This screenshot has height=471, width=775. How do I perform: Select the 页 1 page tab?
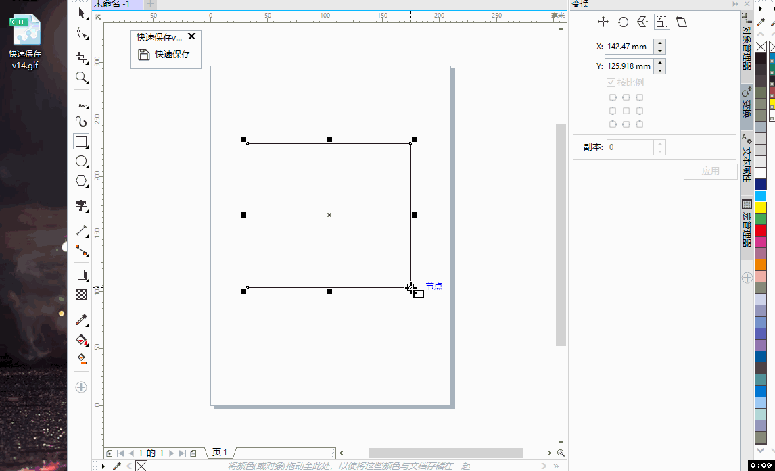[220, 452]
